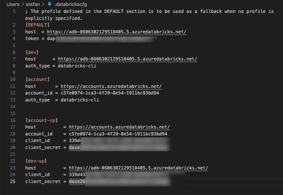283x195 pixels.
Task: Open the host link in [account-sp] section
Action: click(x=119, y=127)
